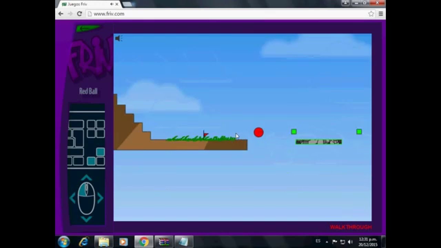Click the Friv graffiti logo
441x248 pixels.
[x=91, y=59]
